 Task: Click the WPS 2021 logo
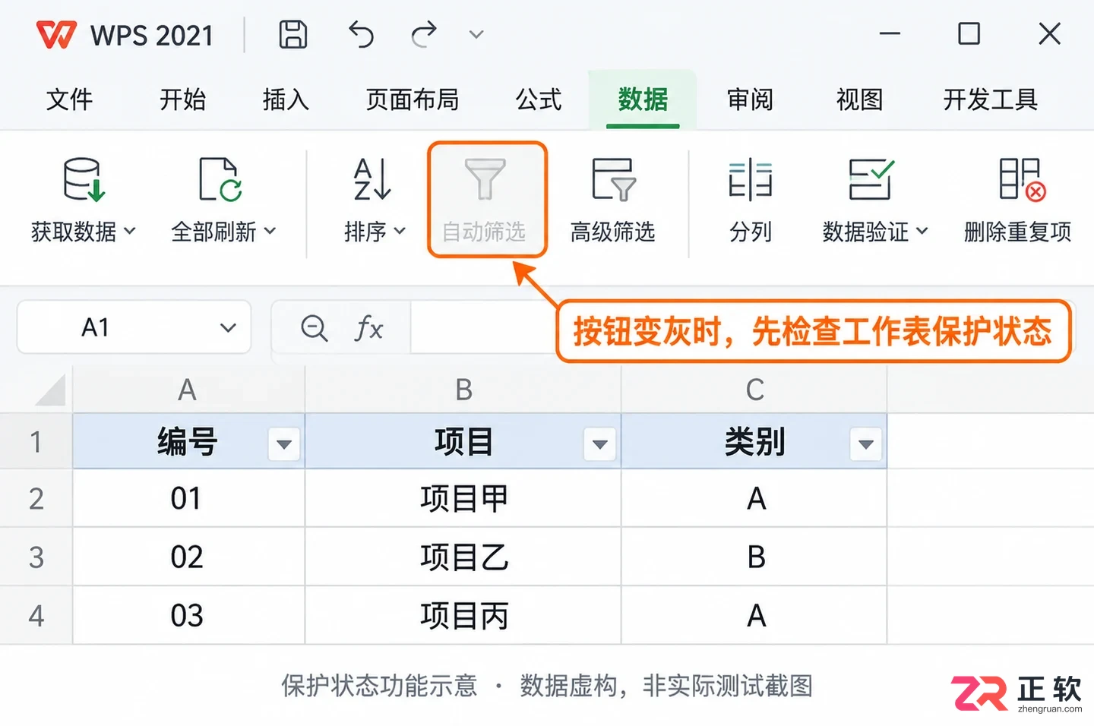(56, 35)
